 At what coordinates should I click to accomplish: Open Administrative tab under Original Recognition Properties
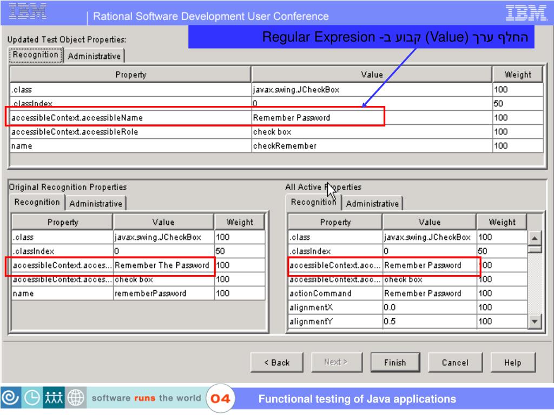96,204
